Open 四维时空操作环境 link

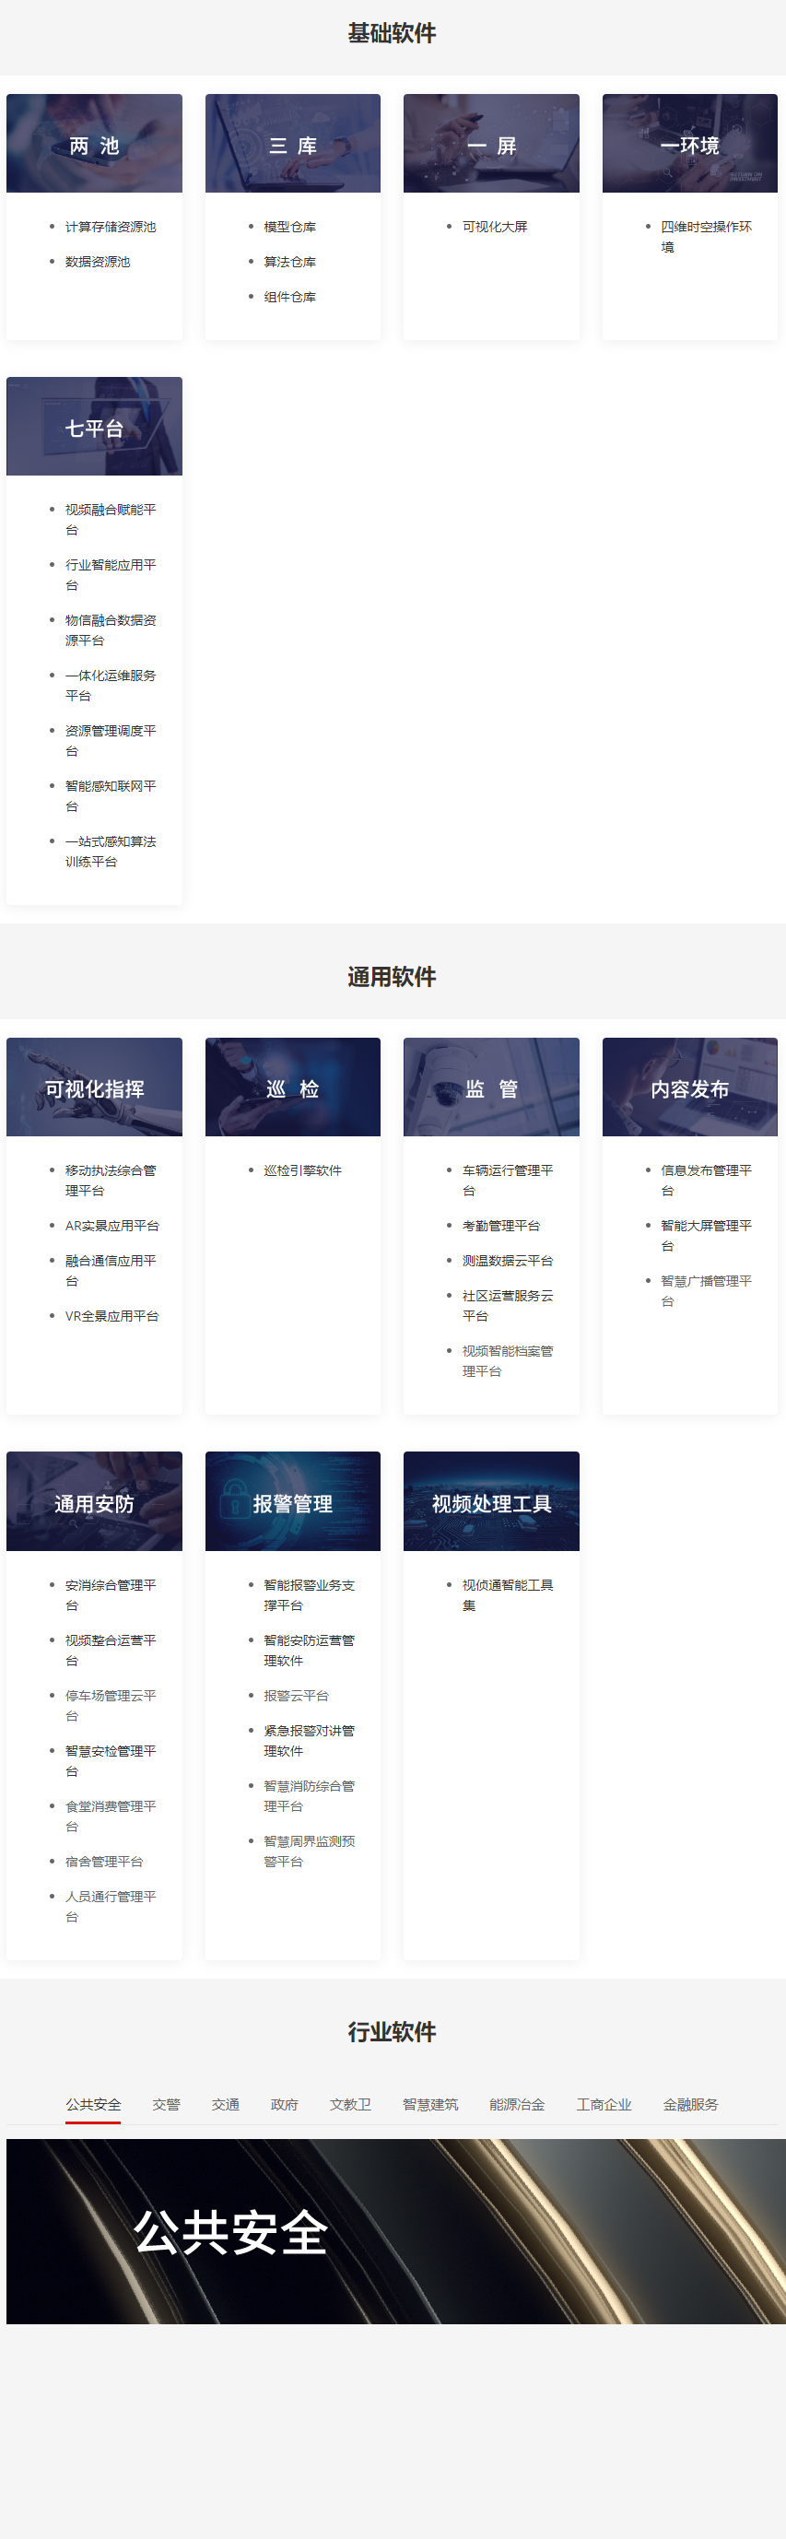706,237
